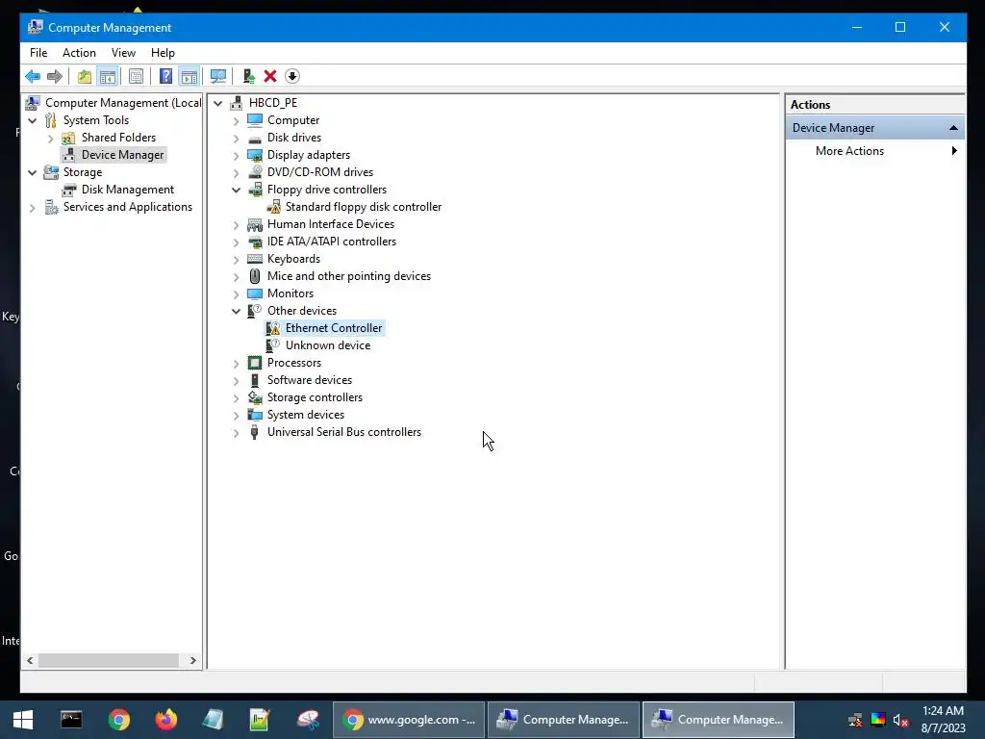Collapse the HBCD_PE root node
The width and height of the screenshot is (985, 739).
pyautogui.click(x=218, y=103)
